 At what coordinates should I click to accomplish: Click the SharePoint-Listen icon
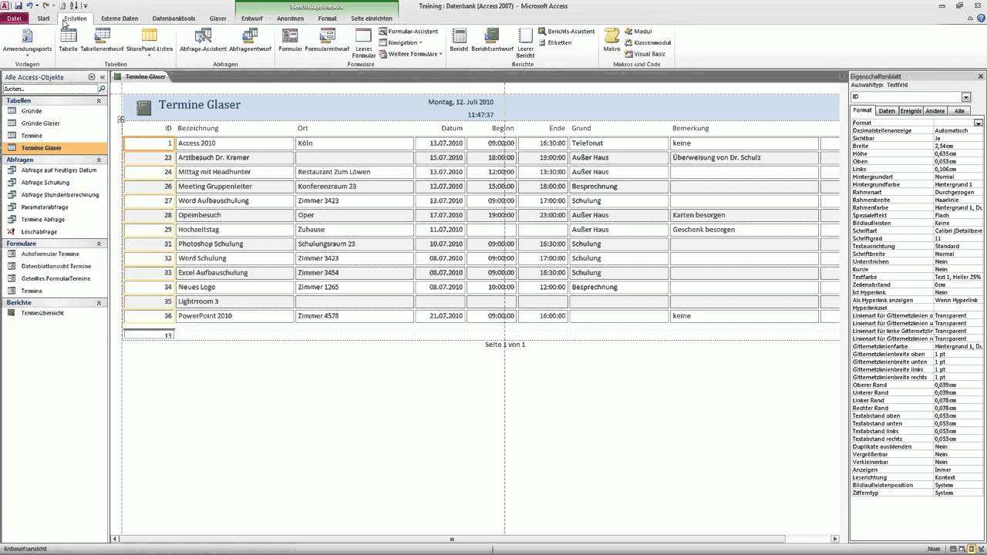149,37
